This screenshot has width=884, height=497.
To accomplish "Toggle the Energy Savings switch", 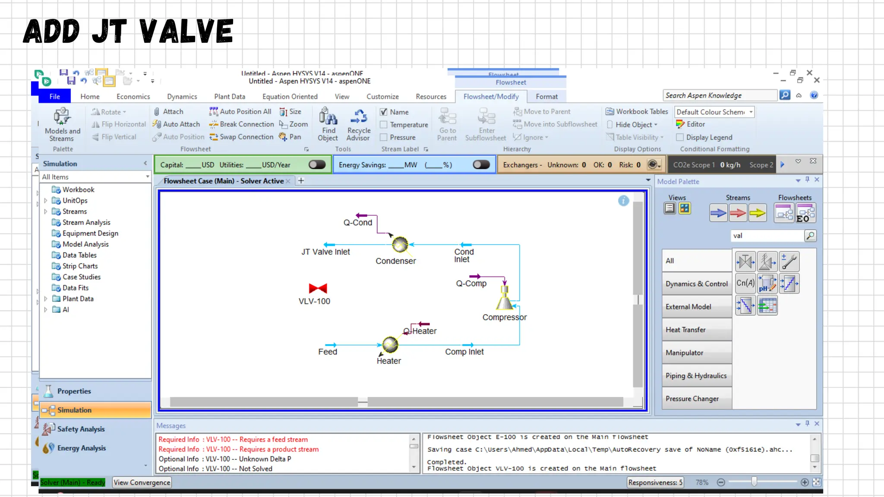I will 481,165.
